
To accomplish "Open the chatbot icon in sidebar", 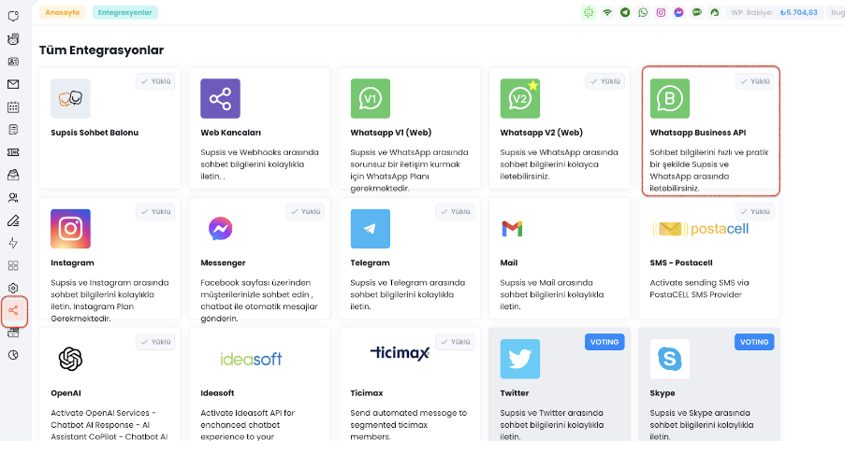I will point(13,39).
